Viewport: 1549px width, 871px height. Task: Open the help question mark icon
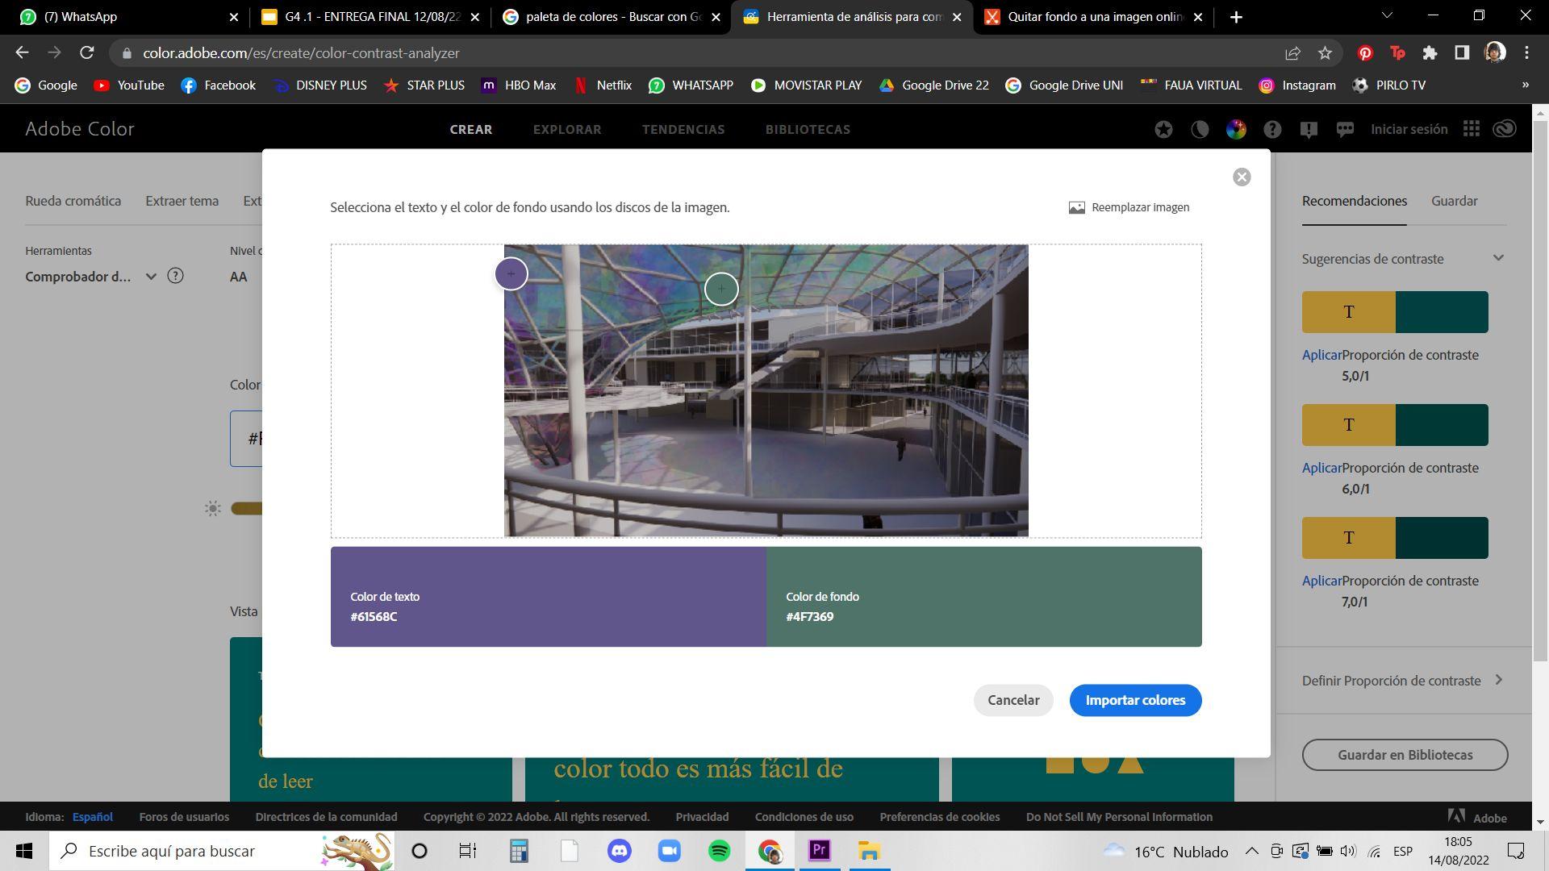tap(1272, 129)
